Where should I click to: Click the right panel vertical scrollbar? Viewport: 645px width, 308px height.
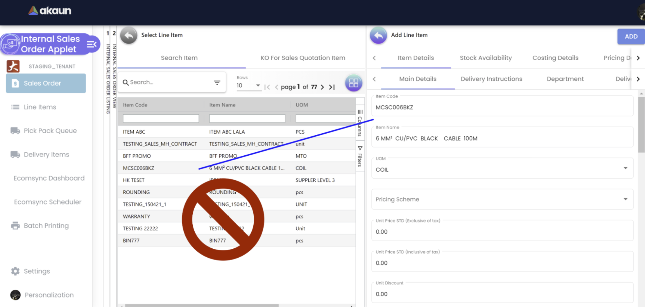click(x=641, y=125)
